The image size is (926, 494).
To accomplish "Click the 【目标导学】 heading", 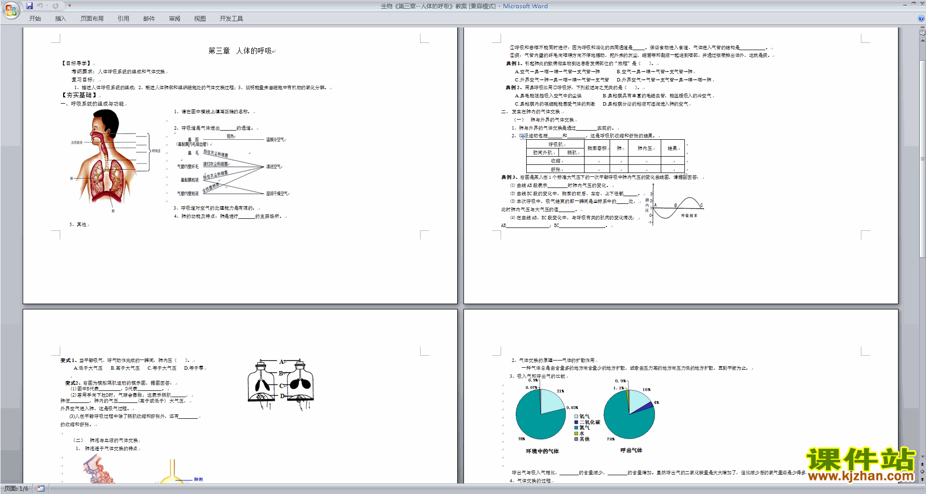I will point(77,63).
